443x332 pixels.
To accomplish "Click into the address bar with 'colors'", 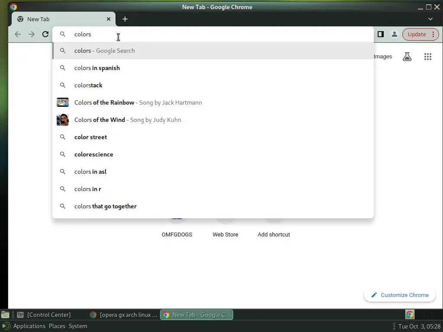I will (x=213, y=34).
